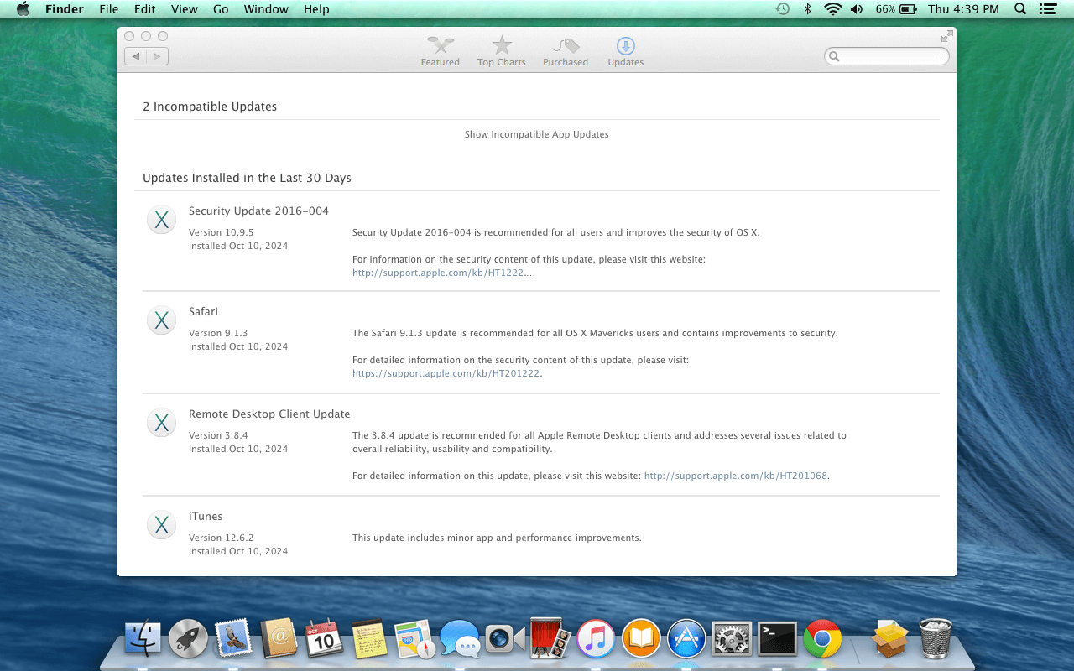Click Version 12.6.2 text
This screenshot has height=671, width=1074.
(221, 538)
